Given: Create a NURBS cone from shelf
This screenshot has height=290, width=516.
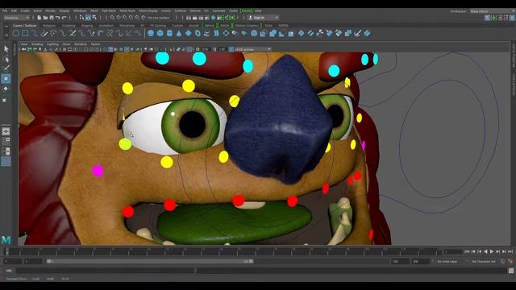Looking at the screenshot, I should point(179,33).
